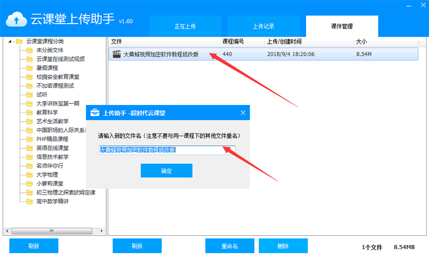This screenshot has width=429, height=262.
Task: Click the 云课堂课程分类 root folder icon
Action: point(19,42)
